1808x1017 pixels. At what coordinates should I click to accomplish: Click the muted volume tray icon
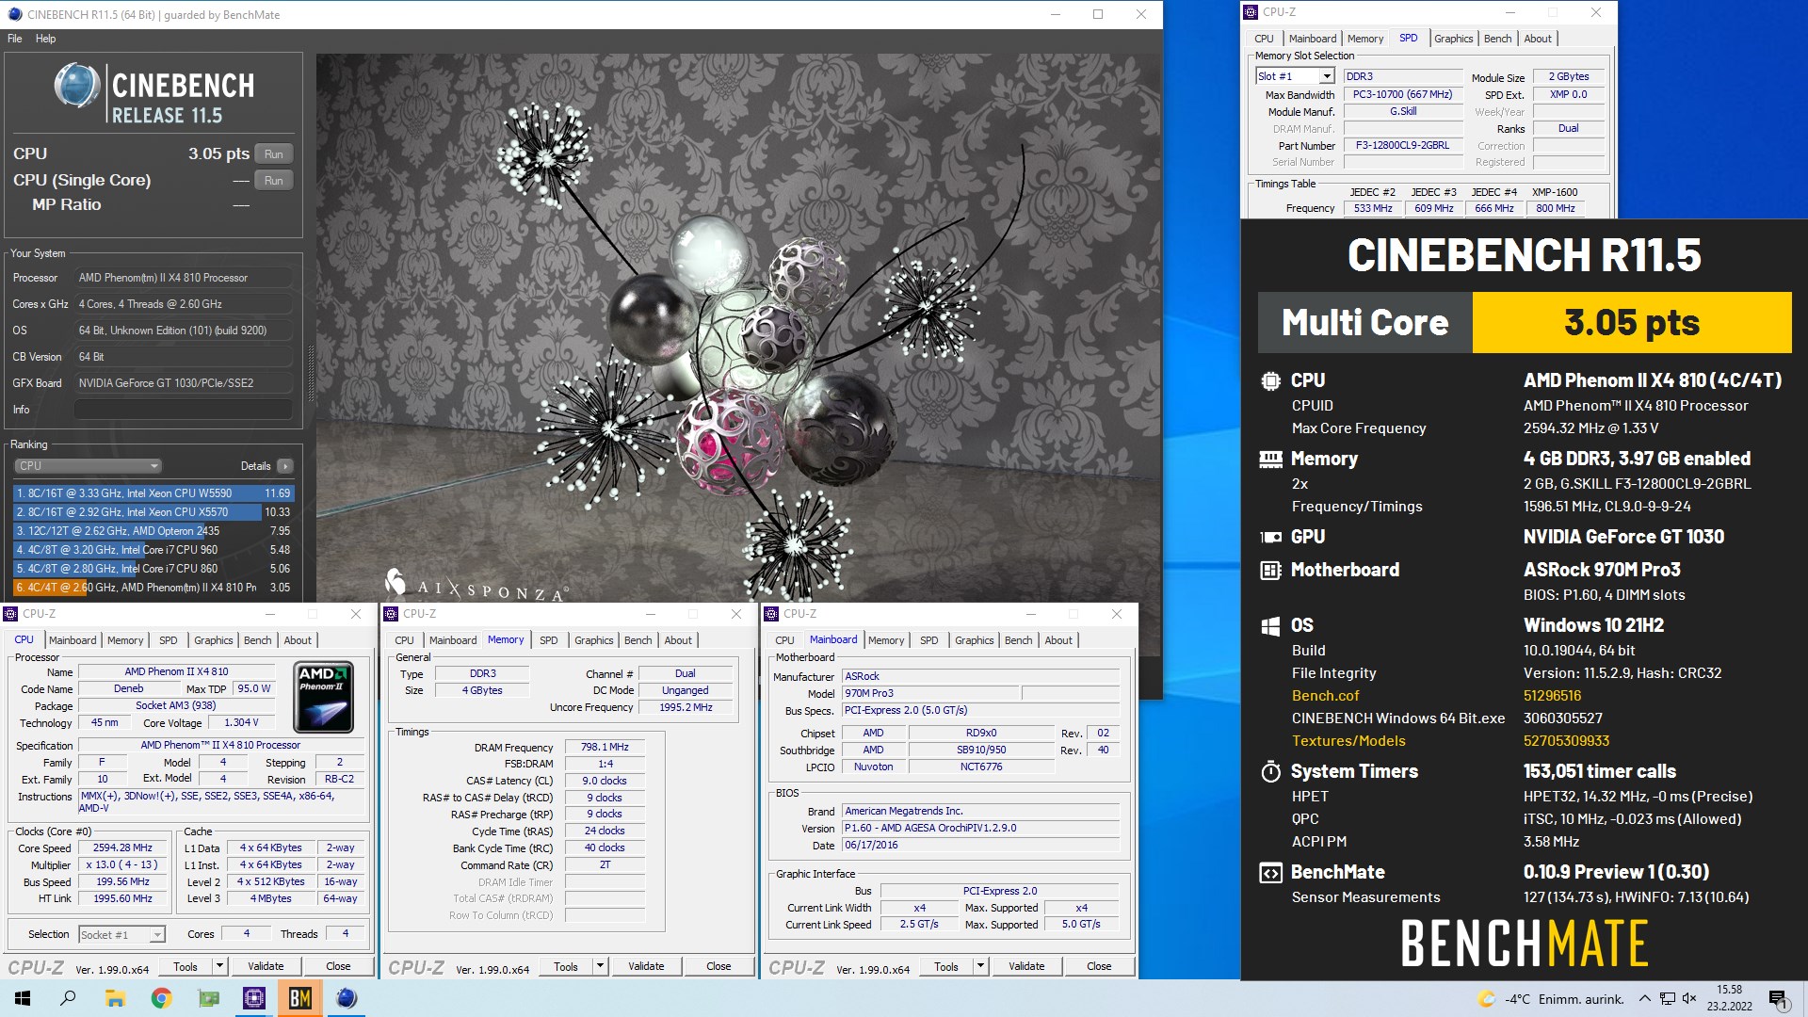point(1689,999)
